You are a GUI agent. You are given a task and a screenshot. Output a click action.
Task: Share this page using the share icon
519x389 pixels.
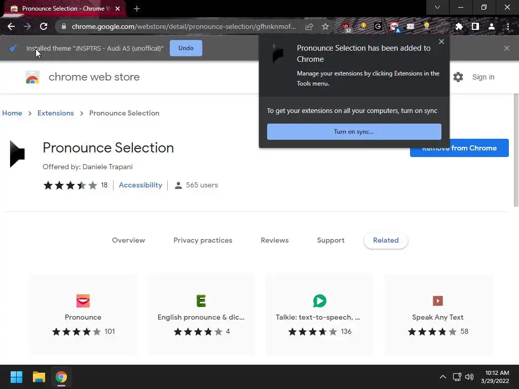click(309, 26)
